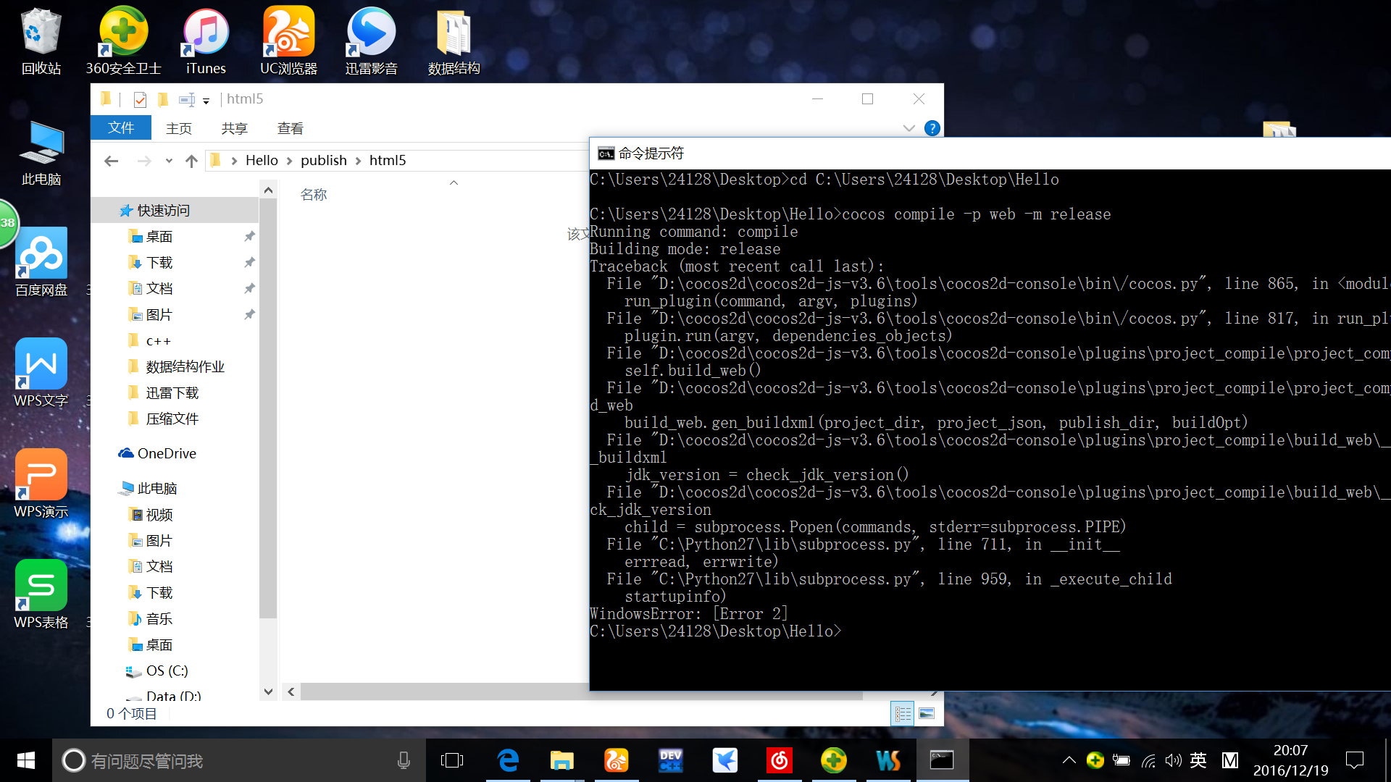Viewport: 1391px width, 782px height.
Task: Switch to large icons view toggle
Action: pyautogui.click(x=927, y=714)
